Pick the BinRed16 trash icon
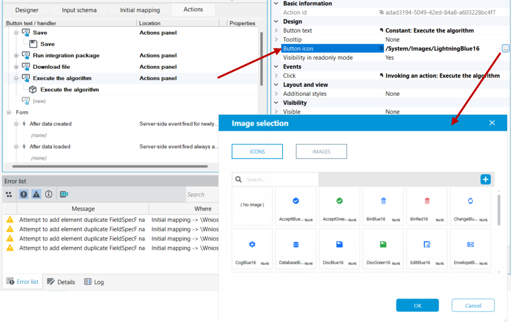Viewport: 511px width, 322px height. pos(426,207)
